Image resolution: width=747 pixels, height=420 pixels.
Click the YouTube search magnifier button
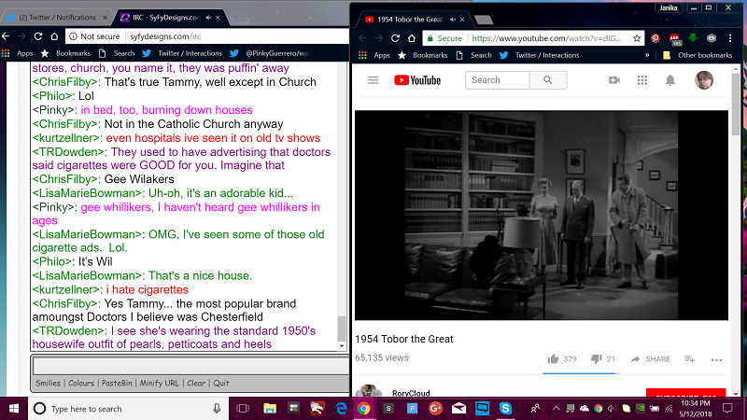pyautogui.click(x=548, y=80)
